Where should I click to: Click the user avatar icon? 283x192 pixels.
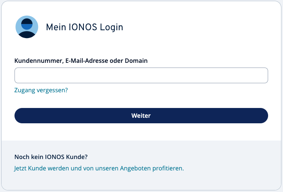point(27,27)
